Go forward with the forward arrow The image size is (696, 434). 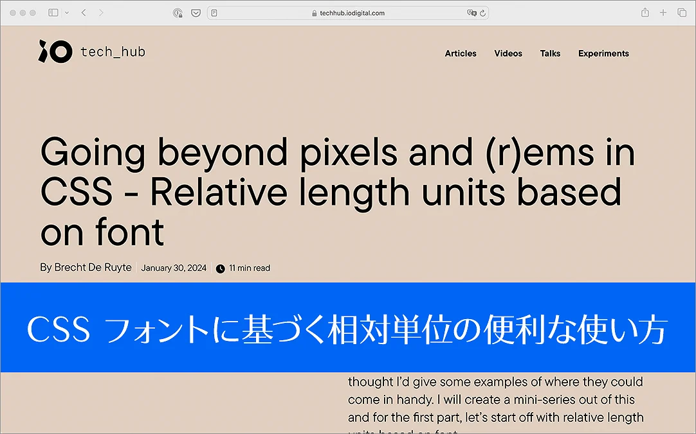tap(101, 13)
